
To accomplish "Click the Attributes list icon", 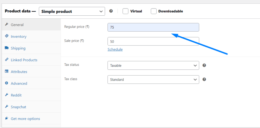I will click(7, 71).
